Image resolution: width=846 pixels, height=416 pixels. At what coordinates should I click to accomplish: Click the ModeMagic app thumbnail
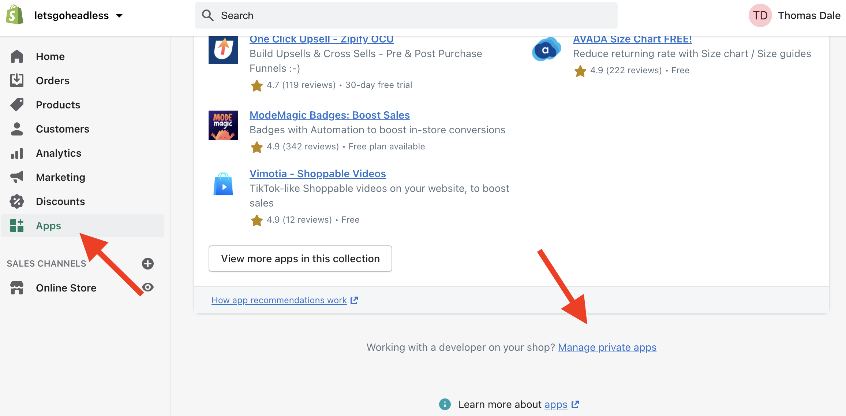click(223, 125)
